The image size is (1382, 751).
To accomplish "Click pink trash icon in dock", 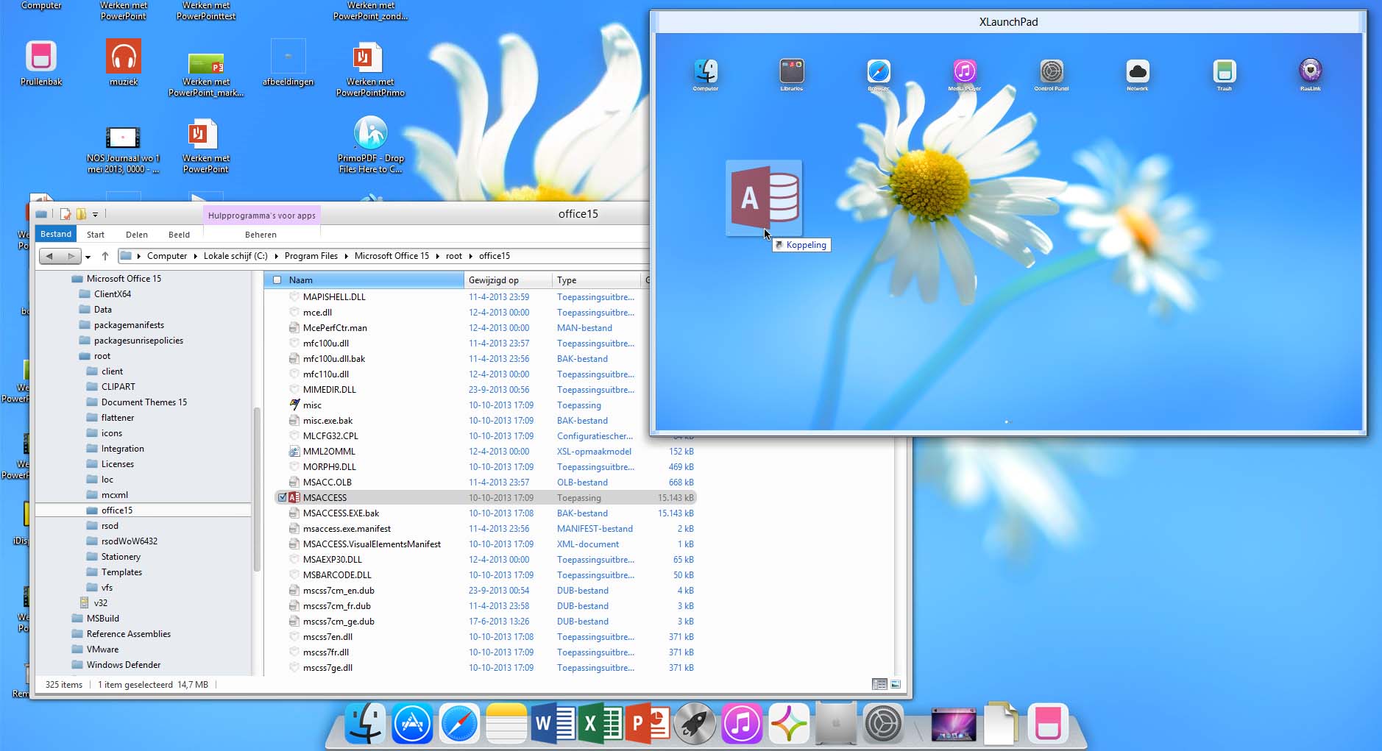I will tap(1048, 724).
